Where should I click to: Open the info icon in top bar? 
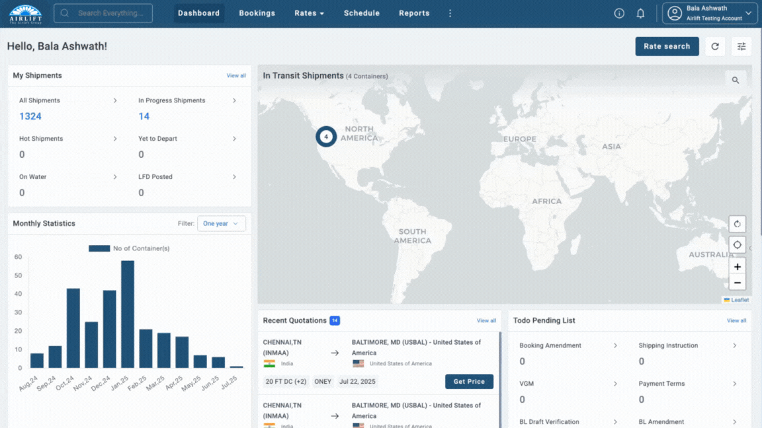(619, 13)
